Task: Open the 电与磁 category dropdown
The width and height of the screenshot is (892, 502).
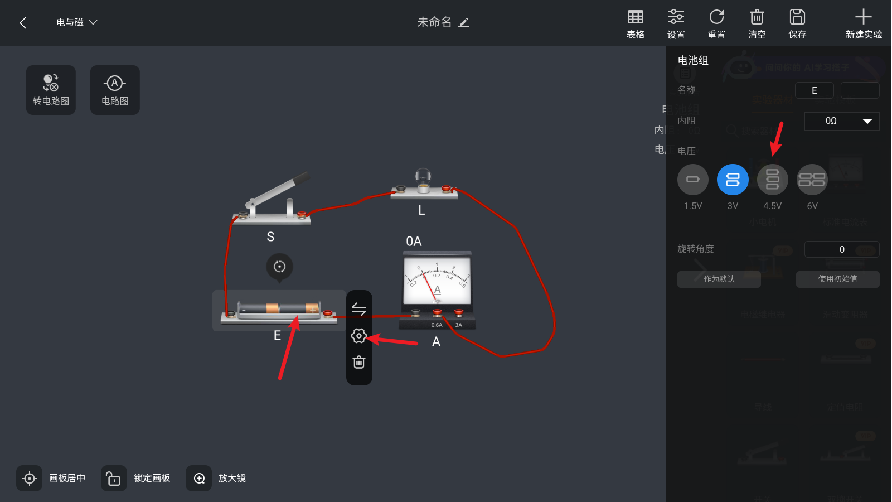Action: click(x=77, y=22)
